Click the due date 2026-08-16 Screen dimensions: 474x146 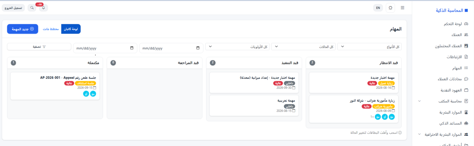[384, 88]
